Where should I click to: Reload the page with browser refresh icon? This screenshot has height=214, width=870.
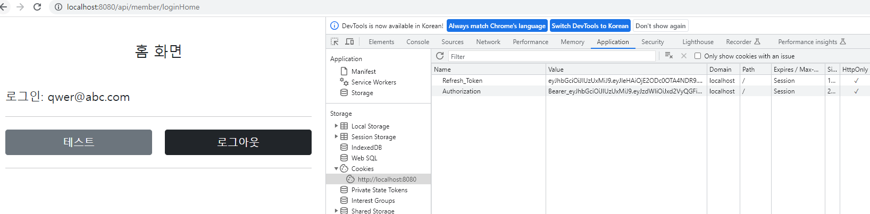pyautogui.click(x=37, y=7)
